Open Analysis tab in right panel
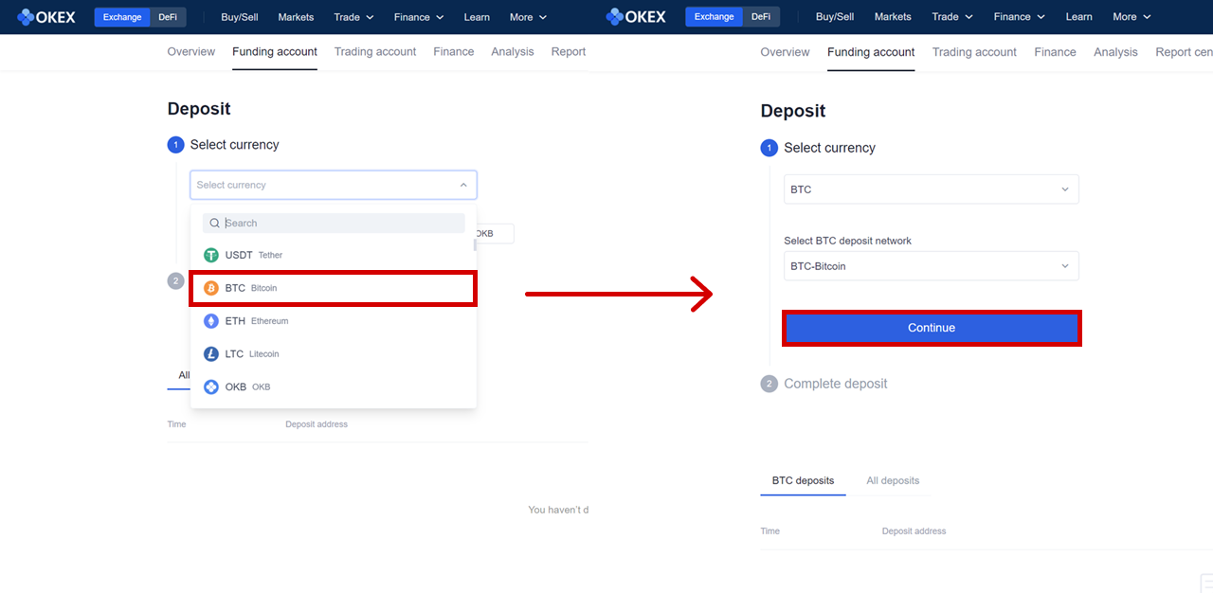 click(1115, 52)
